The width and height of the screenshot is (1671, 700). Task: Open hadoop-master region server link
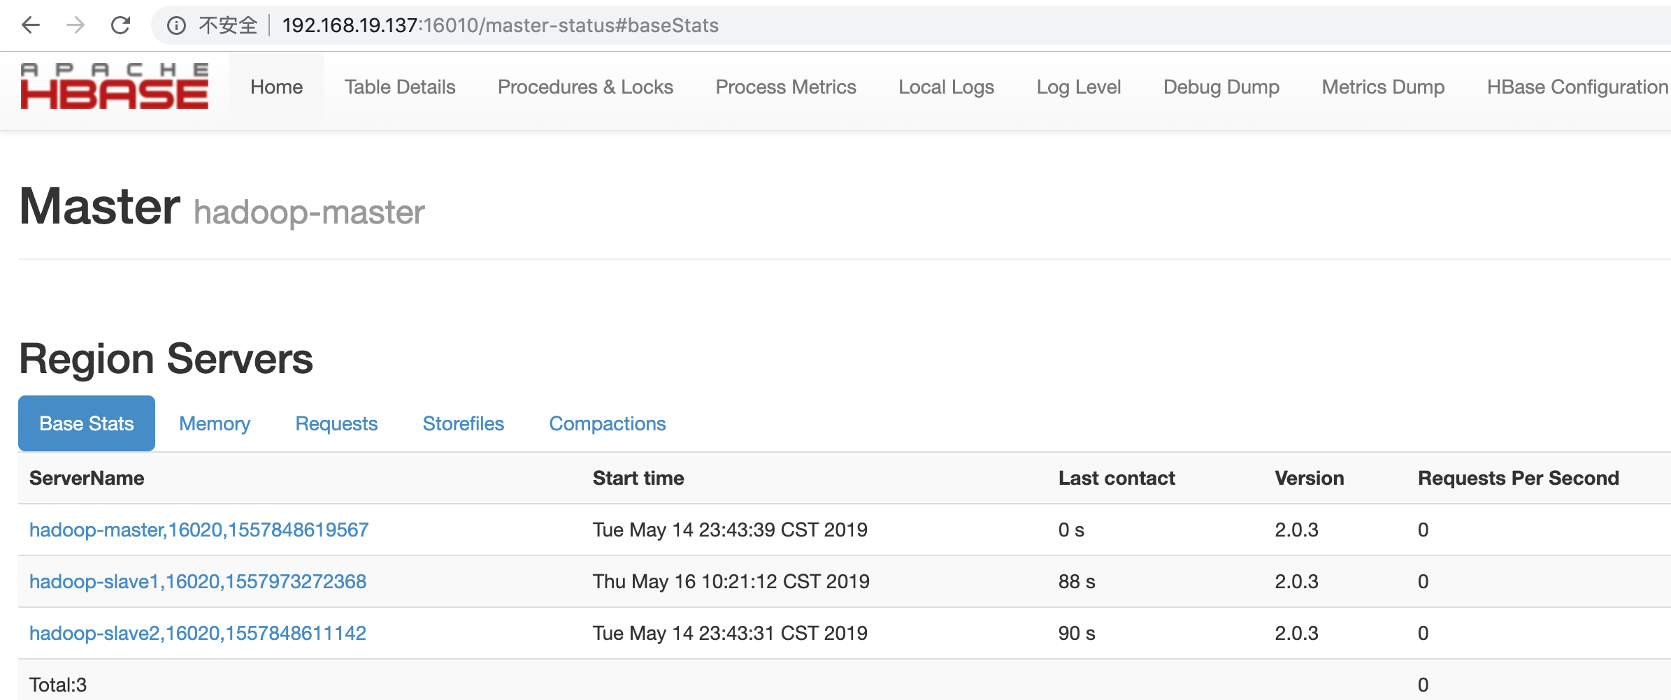tap(199, 530)
